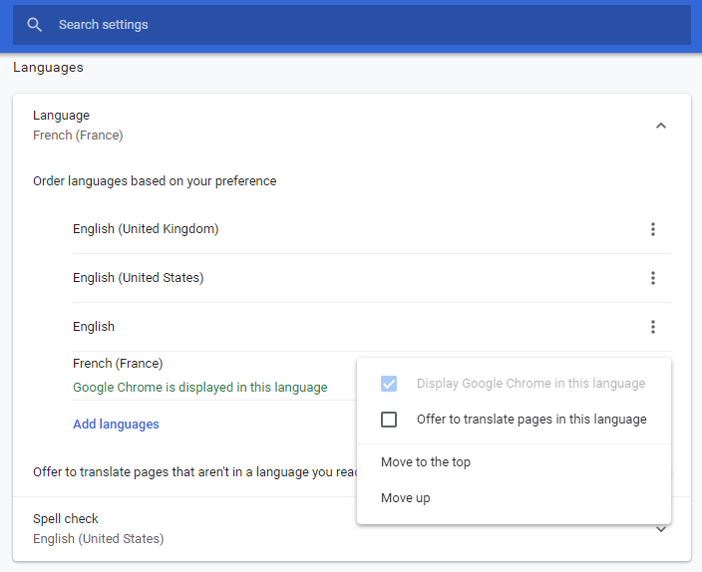Click 'Google Chrome is displayed in this language' text
This screenshot has width=702, height=572.
199,388
